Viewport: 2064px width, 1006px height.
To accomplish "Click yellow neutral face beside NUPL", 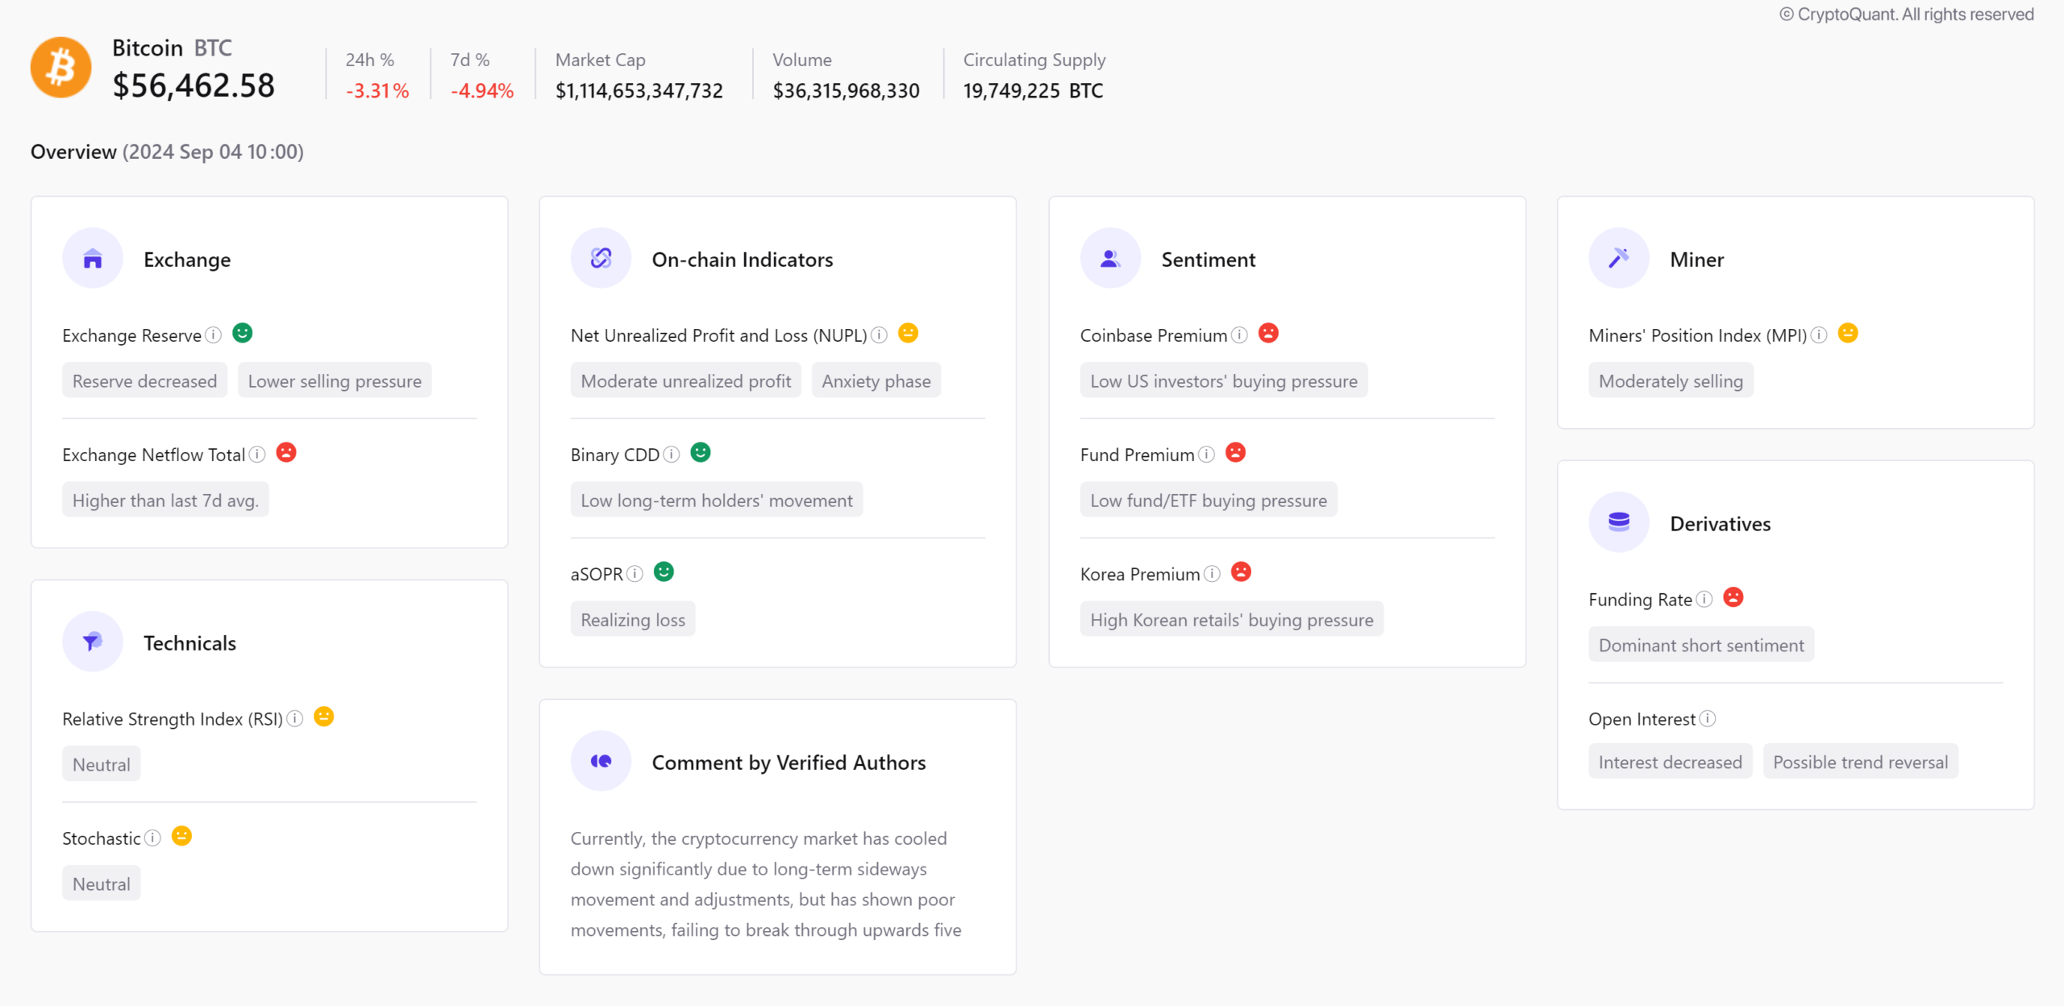I will [x=908, y=333].
